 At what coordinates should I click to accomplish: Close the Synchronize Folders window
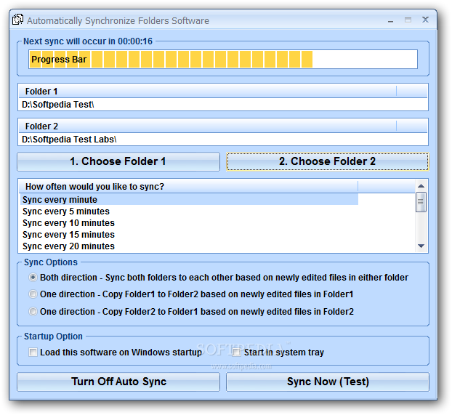click(425, 20)
